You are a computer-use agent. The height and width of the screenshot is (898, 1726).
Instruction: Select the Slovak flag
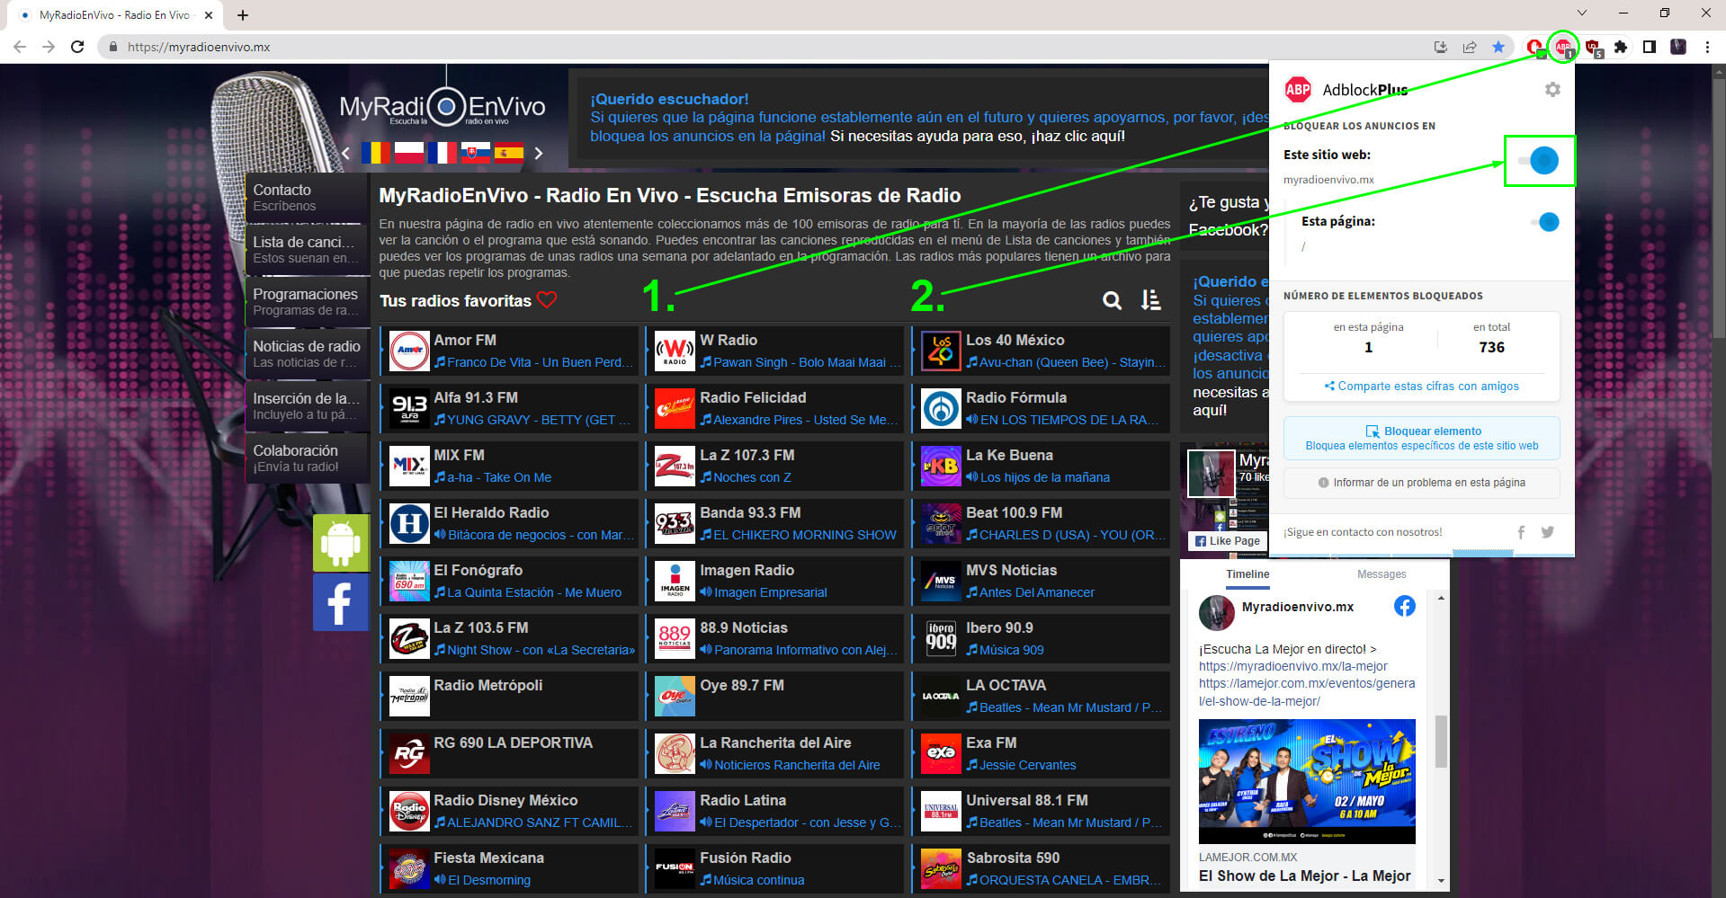(x=476, y=153)
